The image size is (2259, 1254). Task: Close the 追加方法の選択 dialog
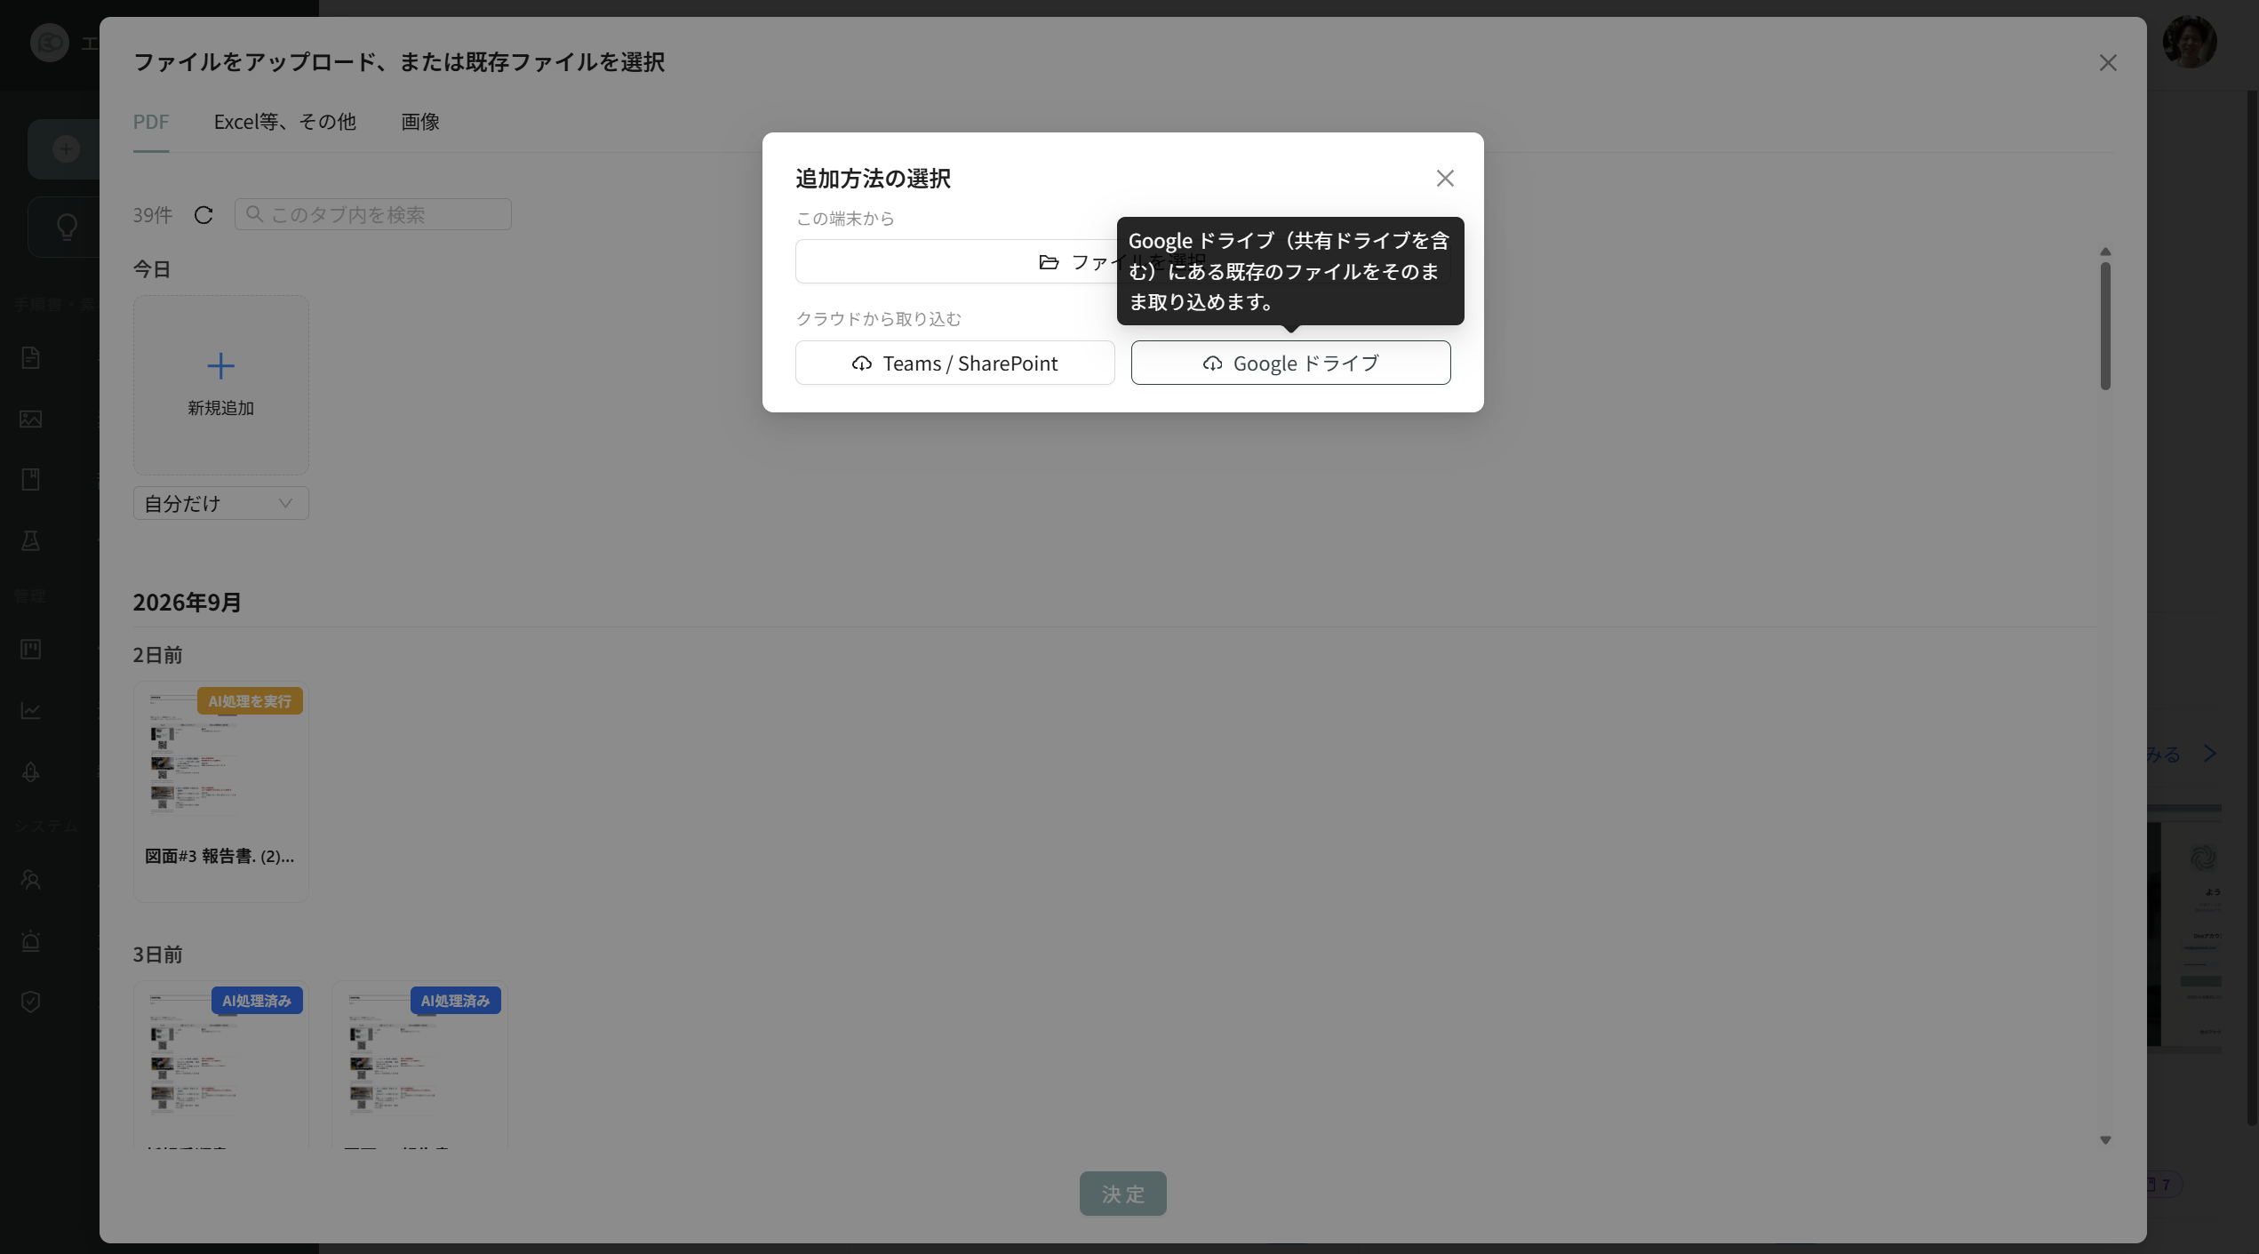(x=1445, y=179)
